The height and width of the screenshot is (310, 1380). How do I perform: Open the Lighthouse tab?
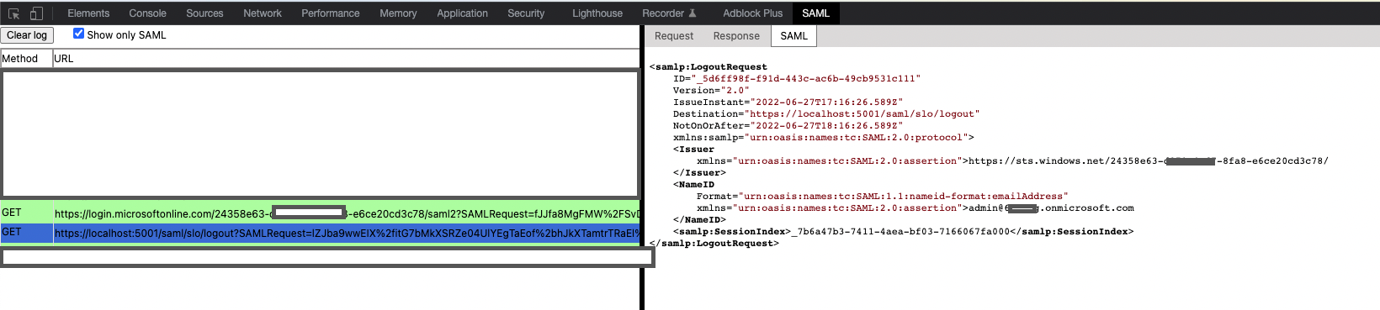(x=597, y=13)
